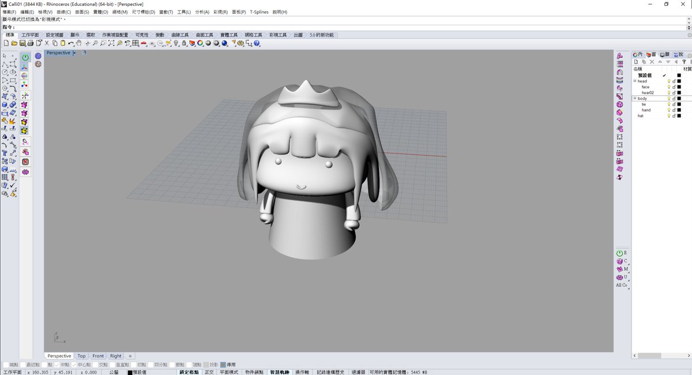Click the layer filter funnel icon
Image resolution: width=692 pixels, height=375 pixels.
click(685, 62)
